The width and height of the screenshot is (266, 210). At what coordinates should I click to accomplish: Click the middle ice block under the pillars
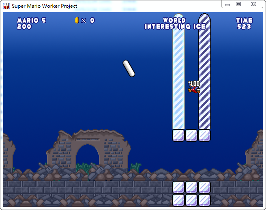pos(191,135)
